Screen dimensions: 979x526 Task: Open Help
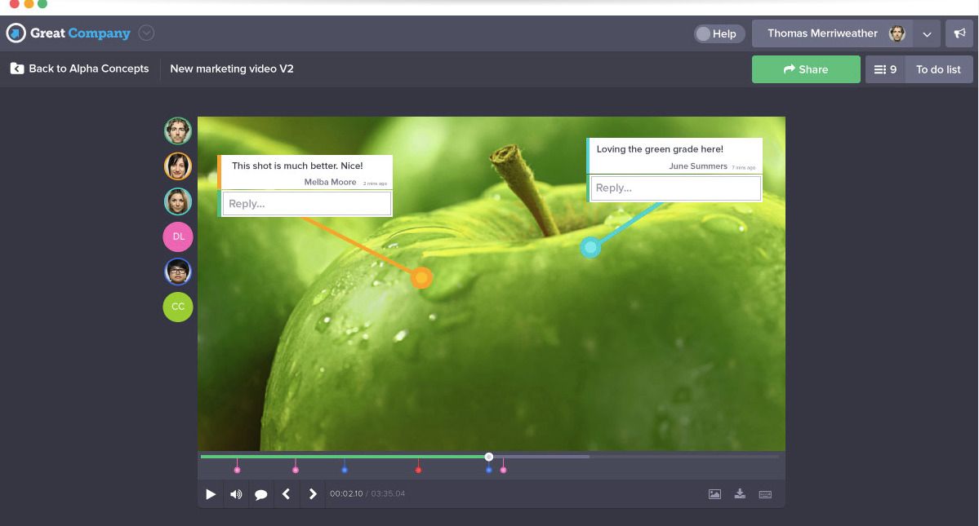point(718,33)
